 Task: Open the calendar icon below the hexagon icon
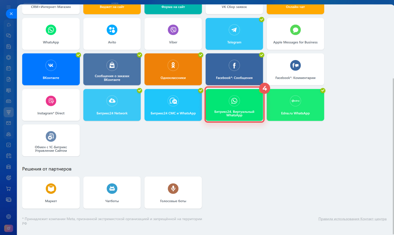[x=9, y=68]
